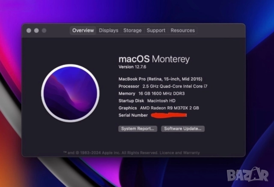Click the 'macOS Monterey' heading

pos(154,59)
